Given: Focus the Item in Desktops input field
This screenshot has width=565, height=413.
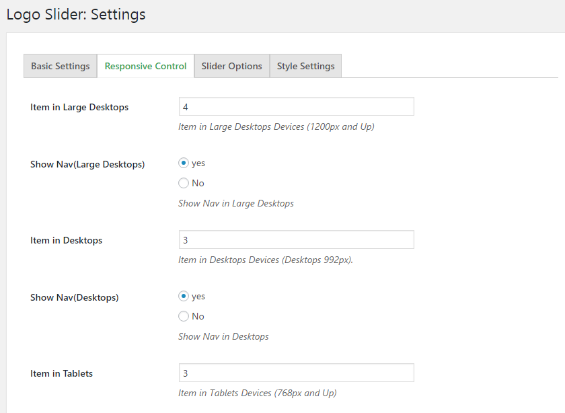Looking at the screenshot, I should point(296,239).
